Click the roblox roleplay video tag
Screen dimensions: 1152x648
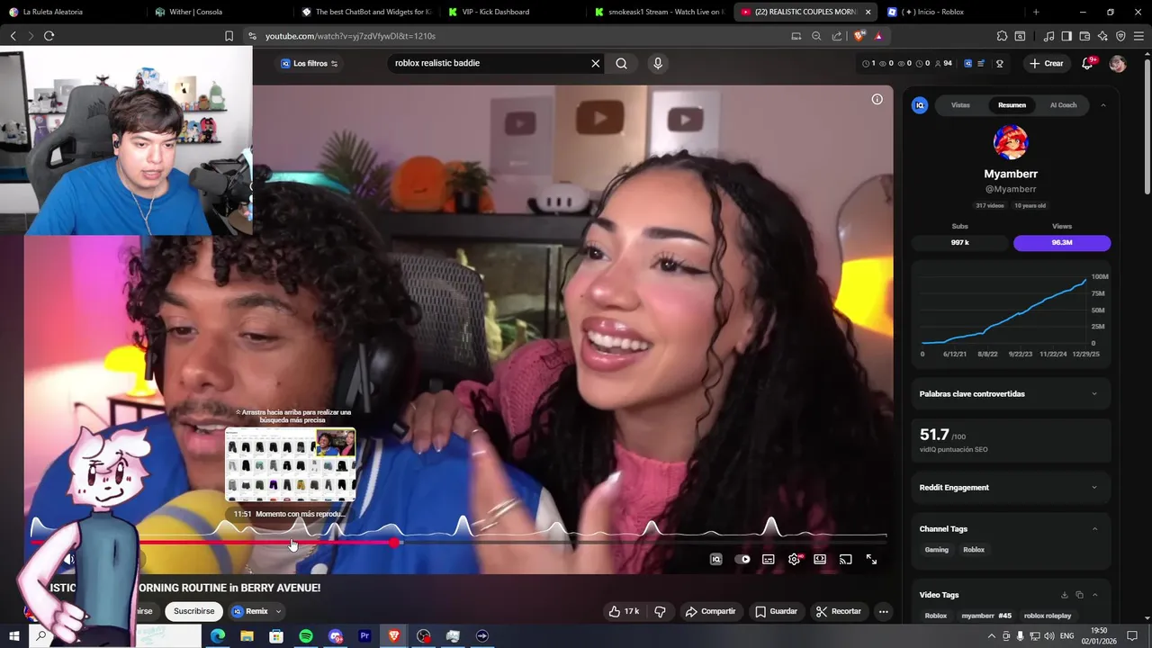coord(1048,616)
